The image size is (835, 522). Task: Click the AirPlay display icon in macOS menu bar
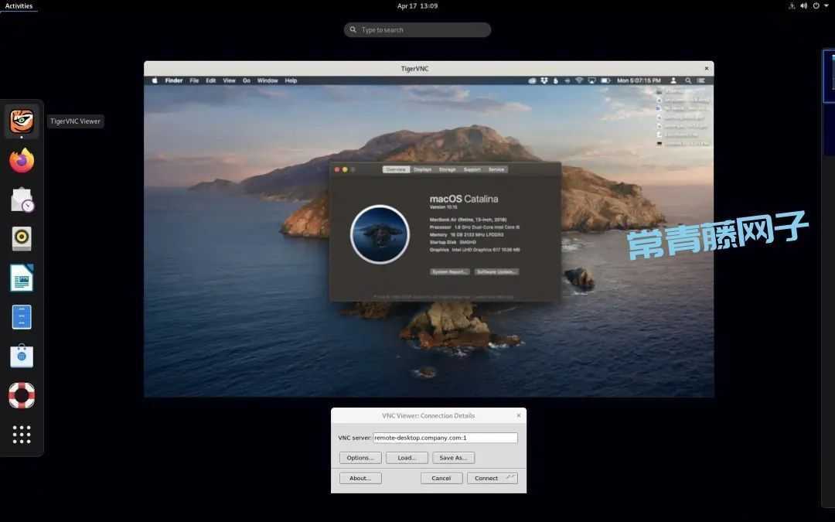coord(591,80)
